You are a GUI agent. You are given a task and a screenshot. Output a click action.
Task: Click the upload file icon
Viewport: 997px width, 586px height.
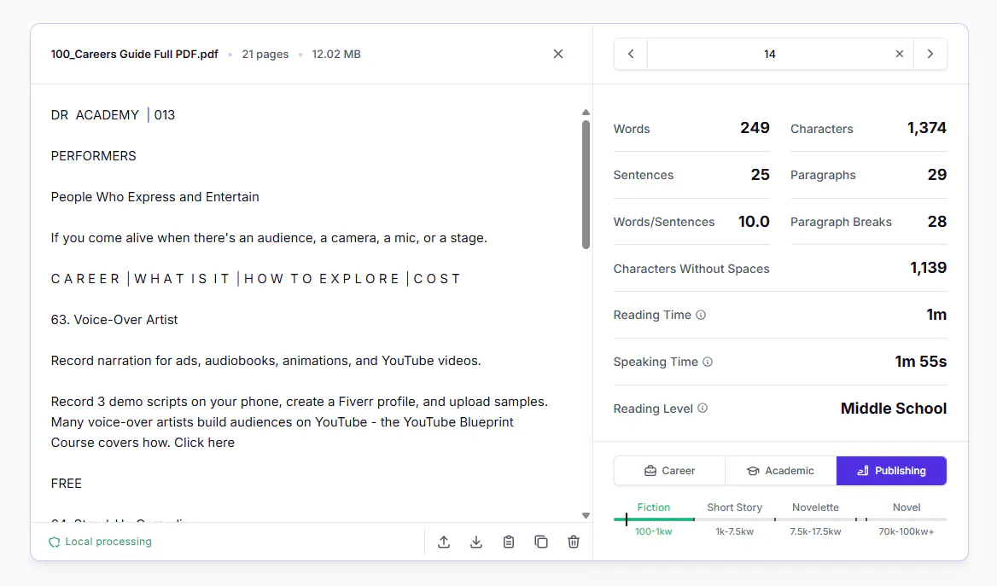(444, 542)
